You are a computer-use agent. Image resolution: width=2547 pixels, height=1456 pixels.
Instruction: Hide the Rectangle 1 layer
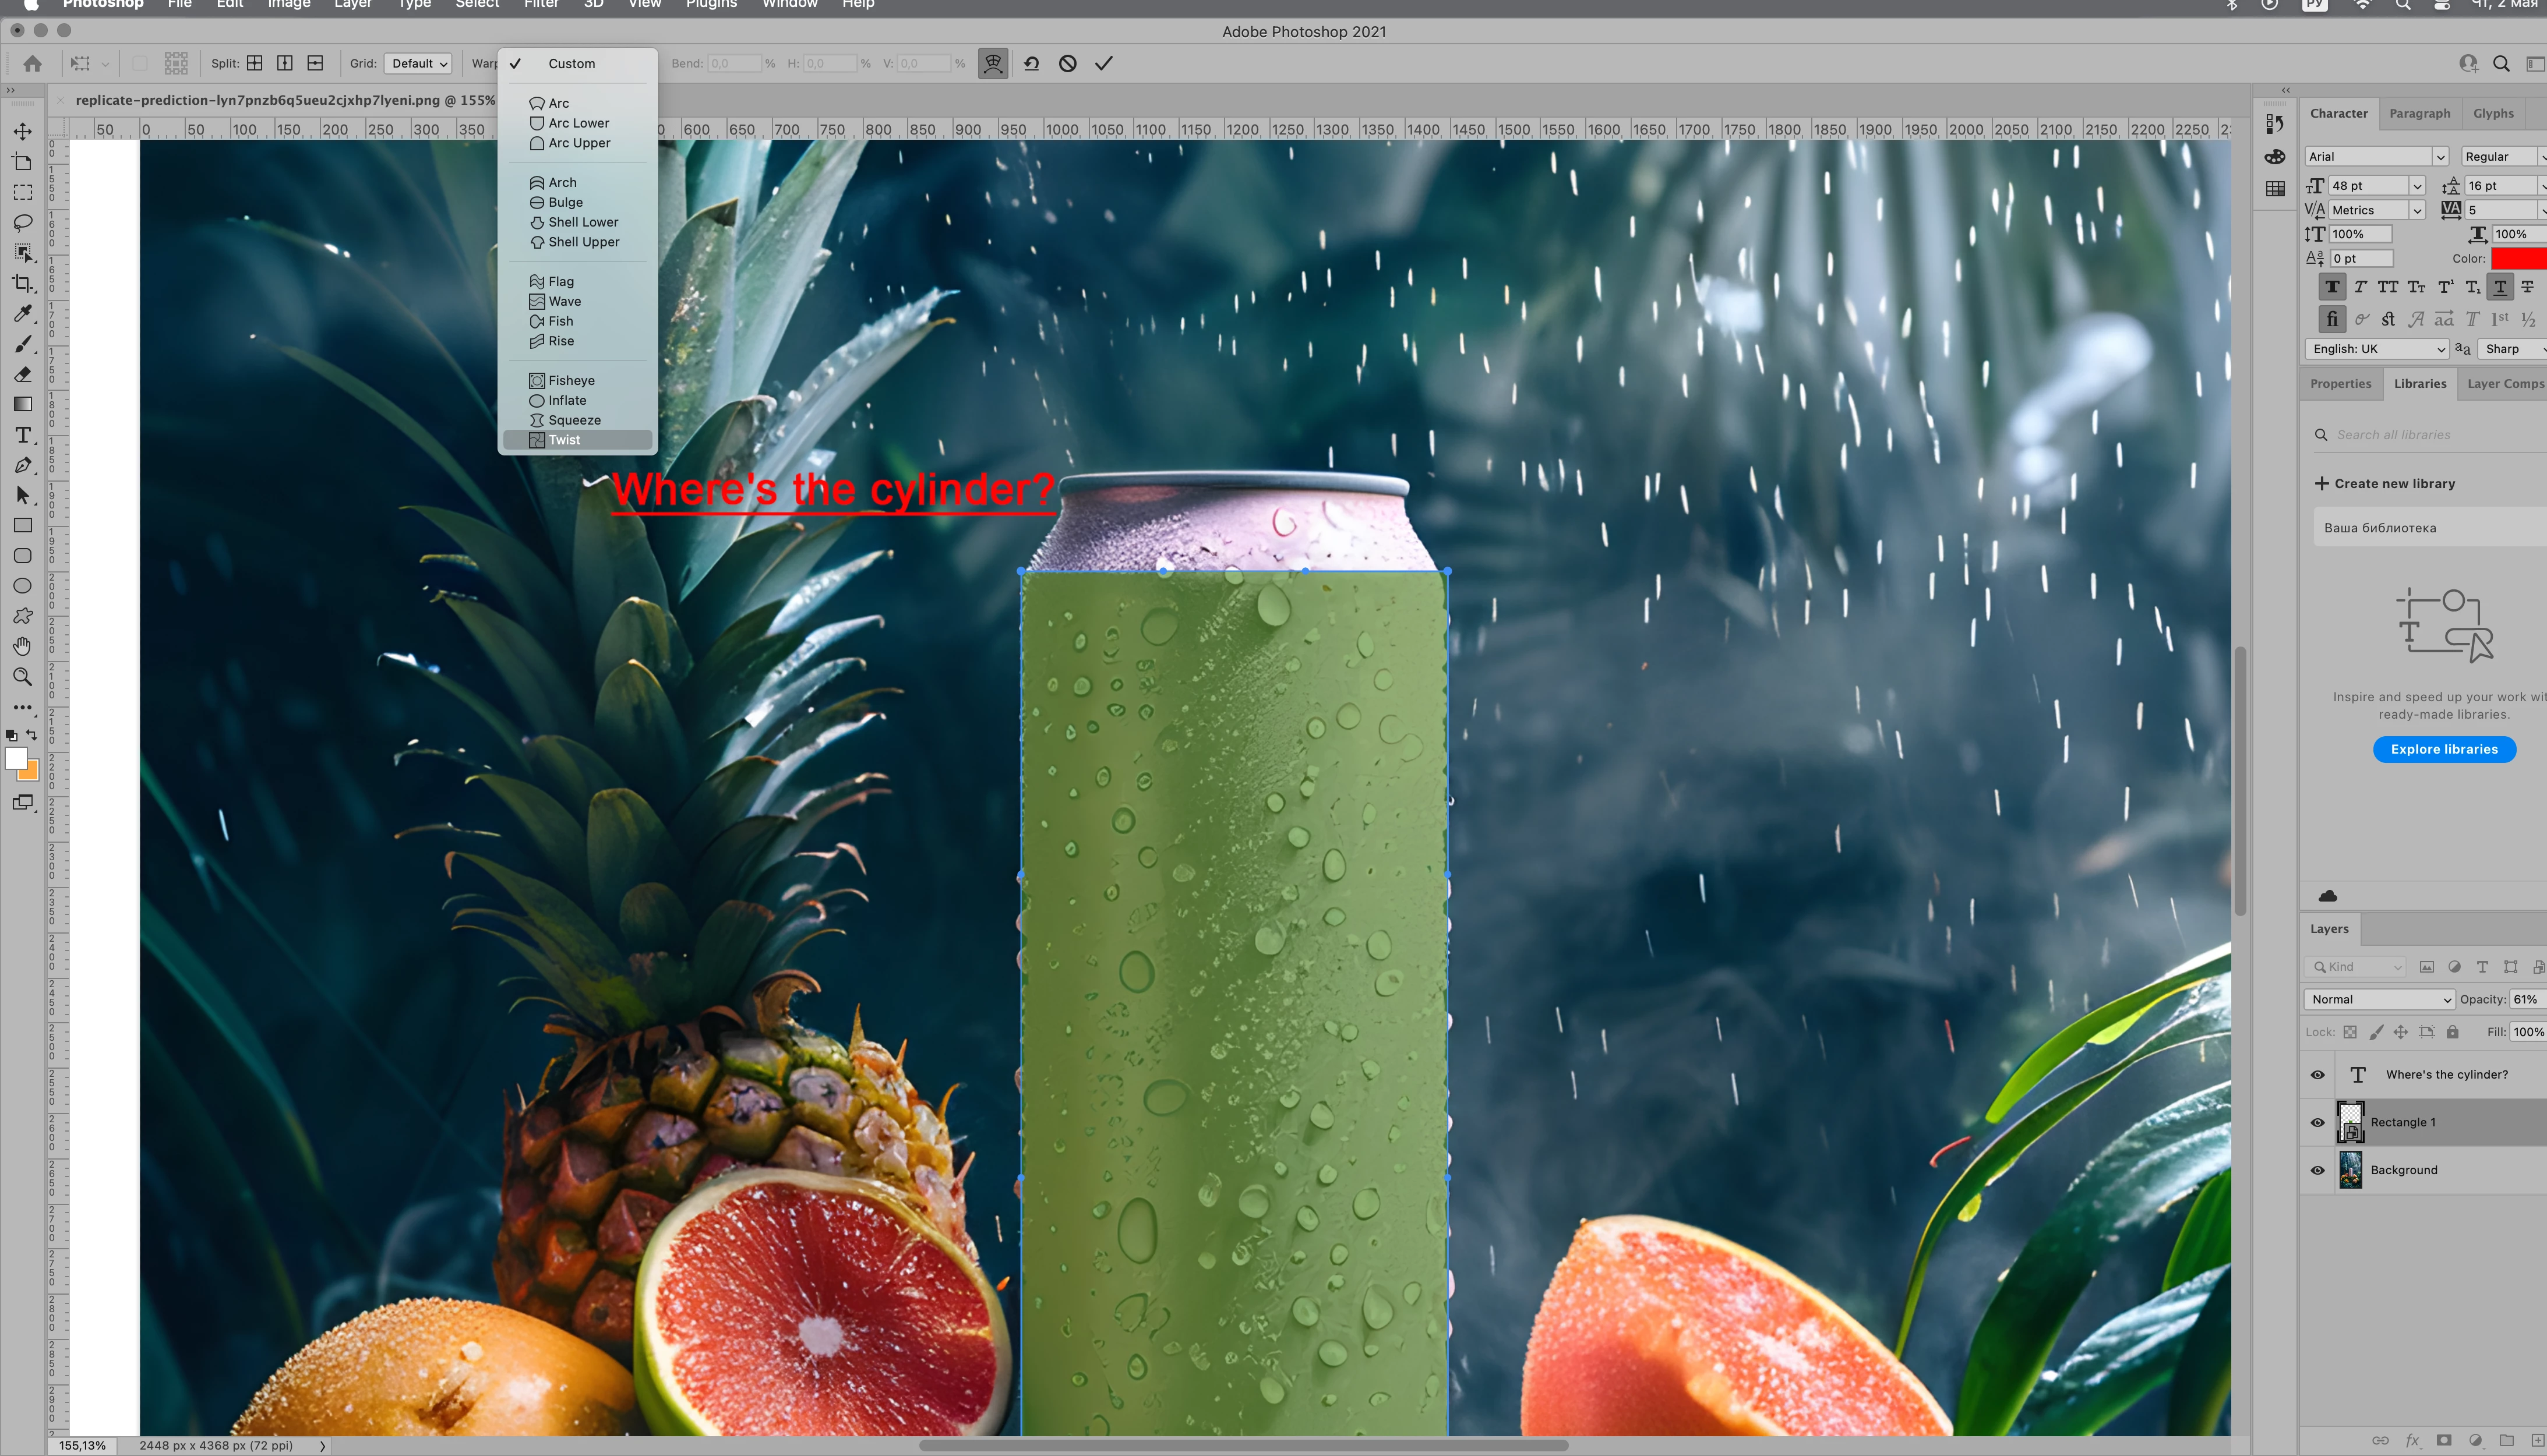[2317, 1122]
